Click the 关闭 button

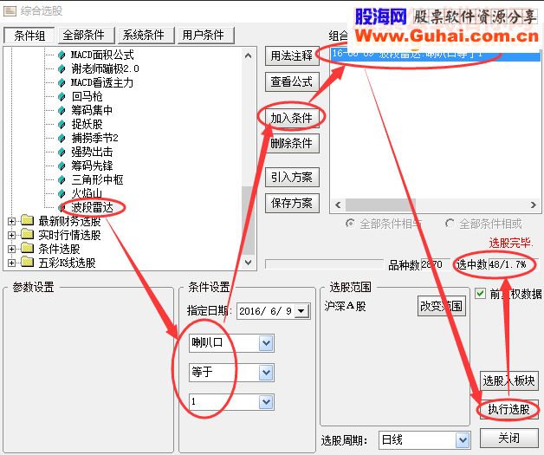509,438
